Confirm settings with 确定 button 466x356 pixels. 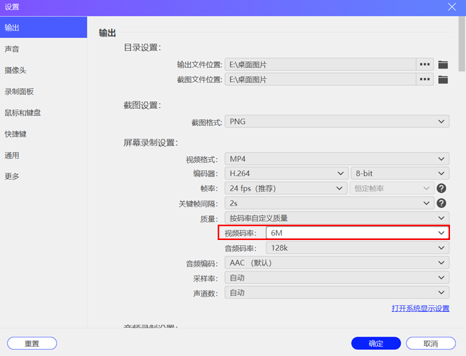click(376, 343)
